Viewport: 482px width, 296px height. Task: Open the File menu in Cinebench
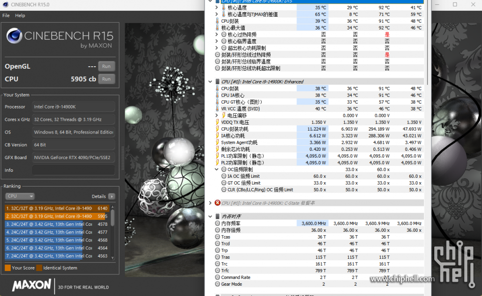(6, 15)
